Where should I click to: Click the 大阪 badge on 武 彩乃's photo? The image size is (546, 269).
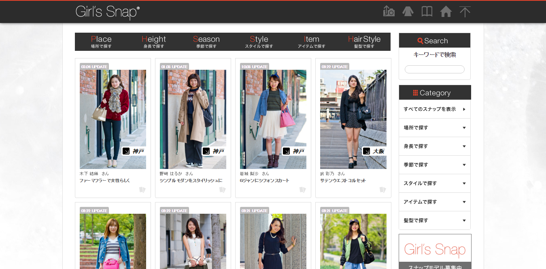pos(374,151)
